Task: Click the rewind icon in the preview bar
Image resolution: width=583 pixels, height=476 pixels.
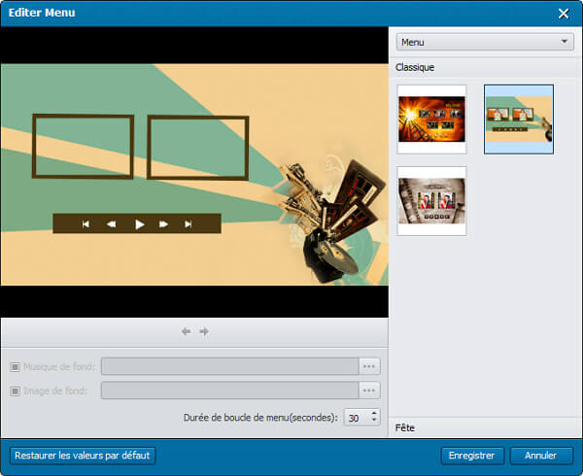Action: click(111, 224)
